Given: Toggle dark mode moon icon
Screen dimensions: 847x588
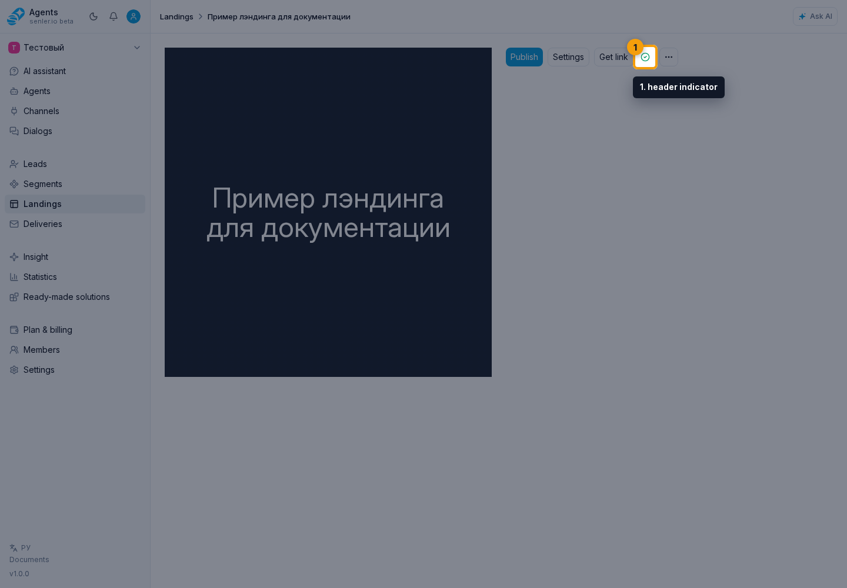Looking at the screenshot, I should (x=94, y=16).
